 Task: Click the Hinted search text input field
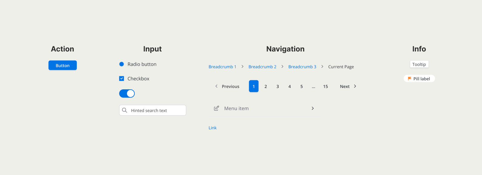click(x=152, y=110)
